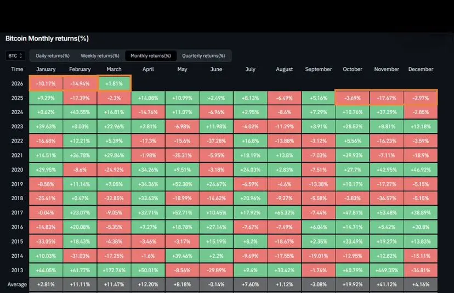Select the 2025 December cell -2.97%

tap(421, 98)
